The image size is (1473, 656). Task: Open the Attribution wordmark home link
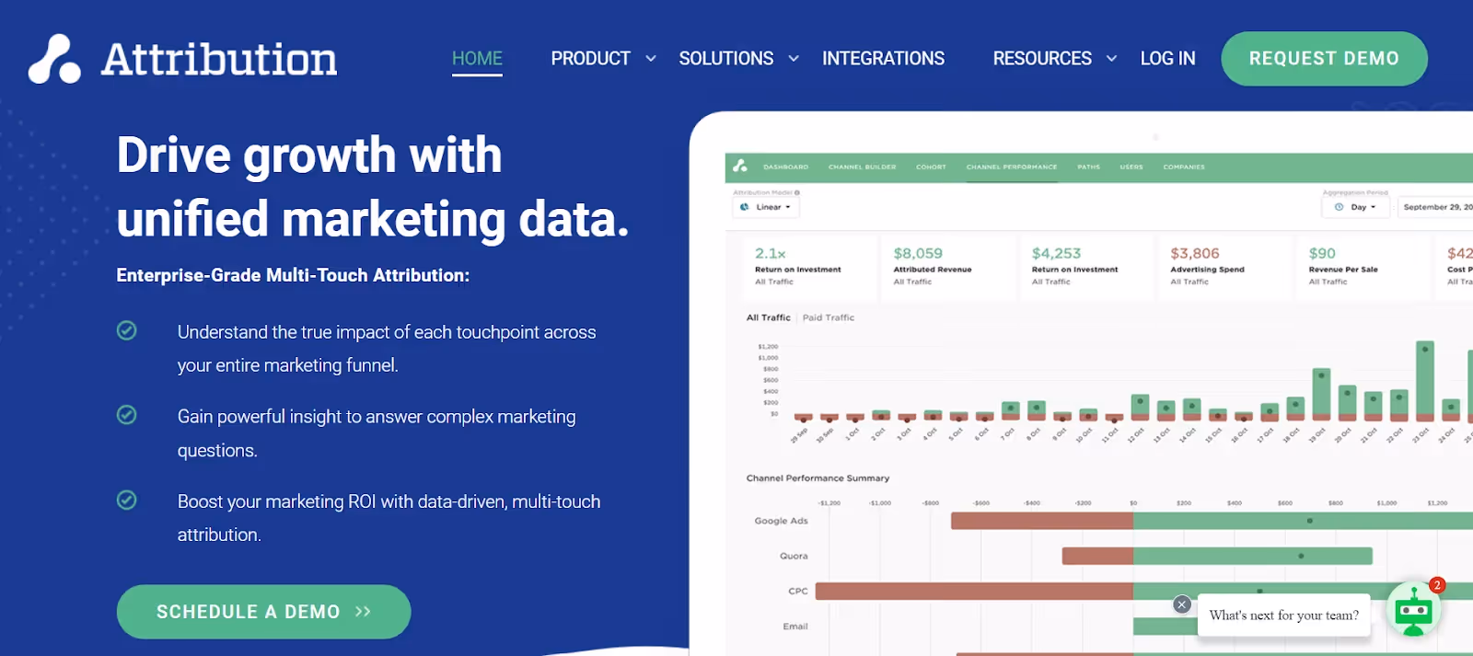(x=219, y=59)
